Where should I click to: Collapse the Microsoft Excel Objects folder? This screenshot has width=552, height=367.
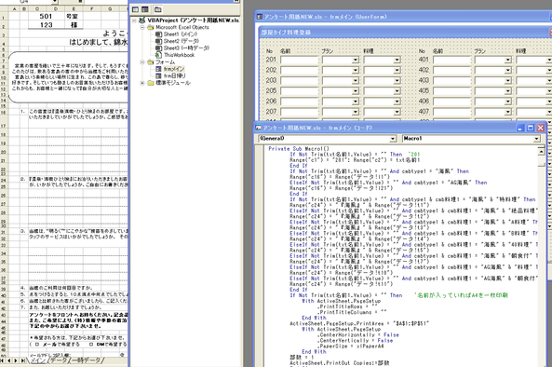(141, 27)
